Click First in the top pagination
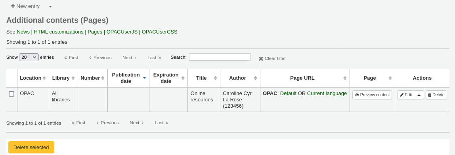The width and height of the screenshot is (455, 155). coord(71,58)
